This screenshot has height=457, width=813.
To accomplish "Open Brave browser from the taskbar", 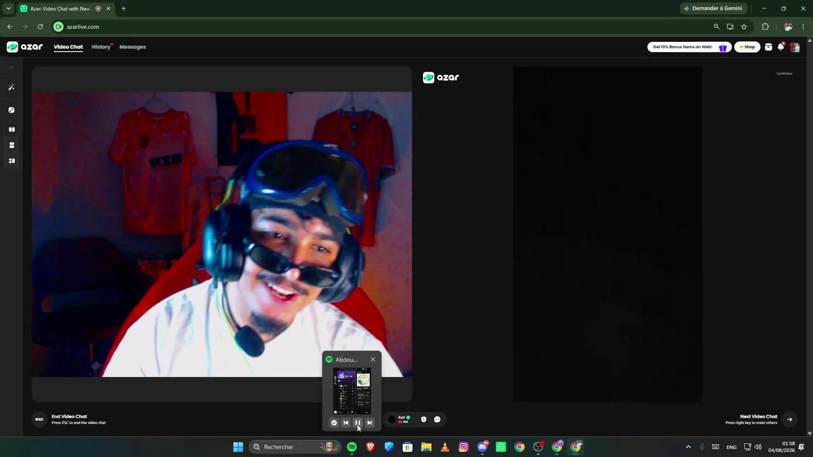I will [x=370, y=447].
